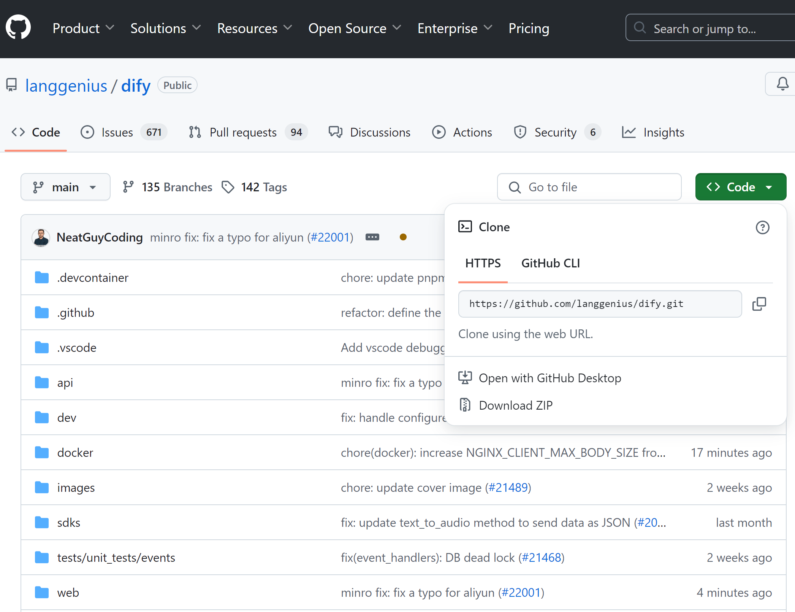Switch to the Code tab
Image resolution: width=795 pixels, height=612 pixels.
tap(36, 132)
